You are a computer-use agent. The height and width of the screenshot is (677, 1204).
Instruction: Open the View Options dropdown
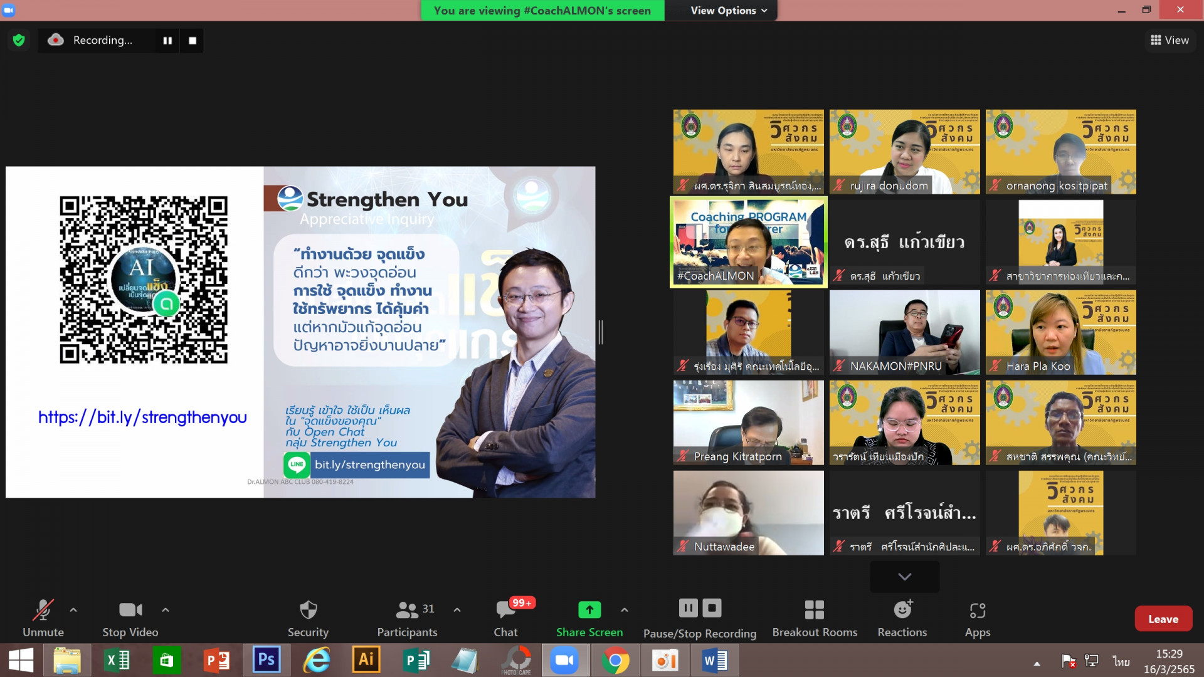[729, 11]
